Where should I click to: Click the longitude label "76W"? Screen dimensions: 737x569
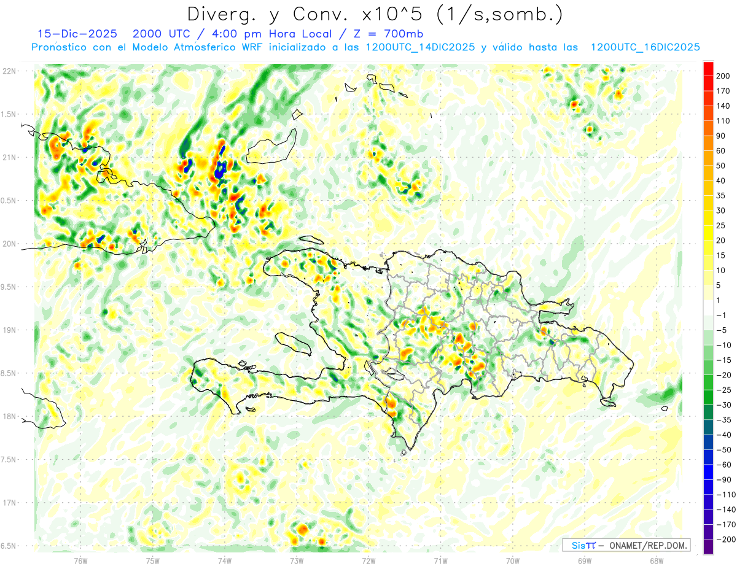(x=80, y=560)
